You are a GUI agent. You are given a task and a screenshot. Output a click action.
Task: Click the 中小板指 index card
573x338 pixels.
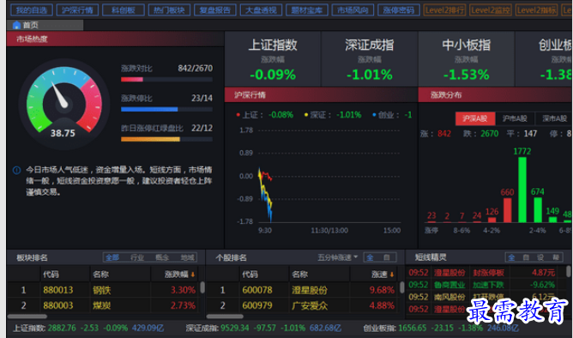(467, 59)
